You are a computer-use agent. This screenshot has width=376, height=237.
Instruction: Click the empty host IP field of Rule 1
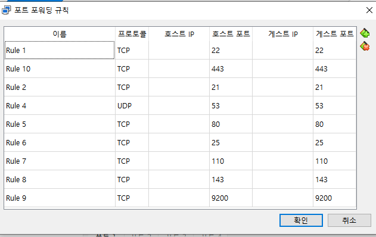[x=179, y=50]
